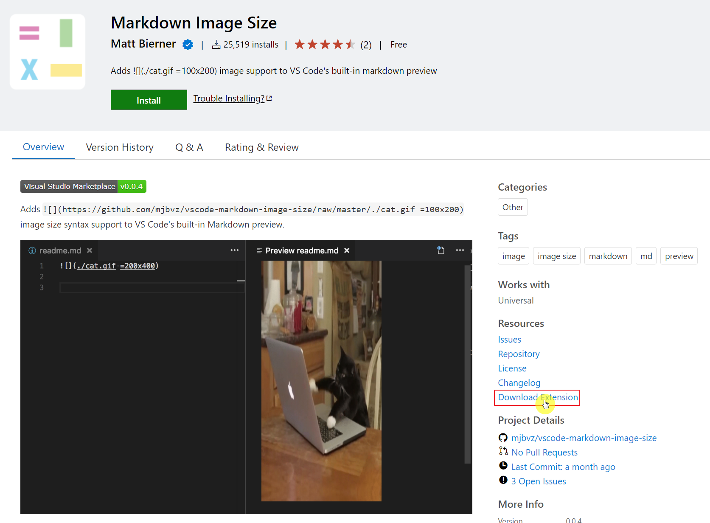Close the Preview readme.md tab
Image resolution: width=710 pixels, height=523 pixels.
347,250
